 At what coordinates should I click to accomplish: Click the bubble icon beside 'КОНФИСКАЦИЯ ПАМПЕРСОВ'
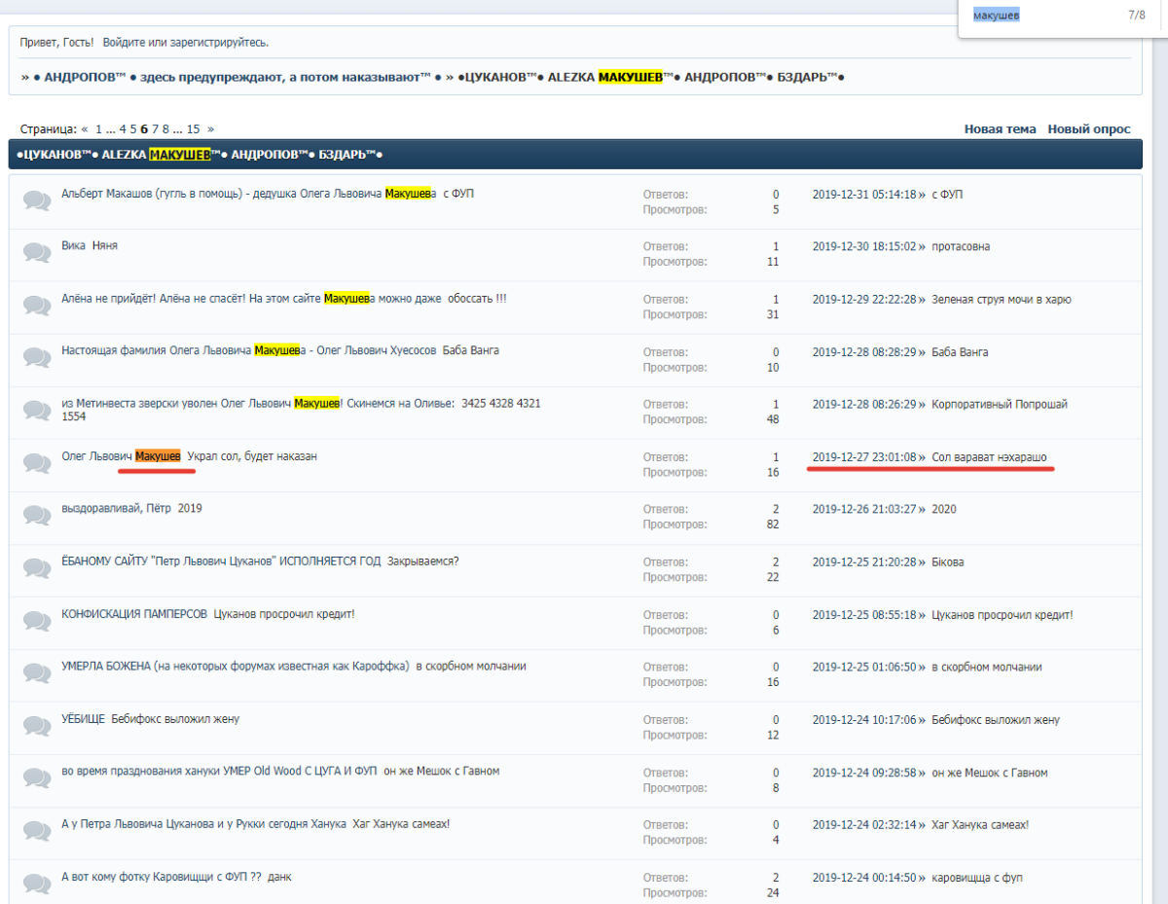[37, 621]
